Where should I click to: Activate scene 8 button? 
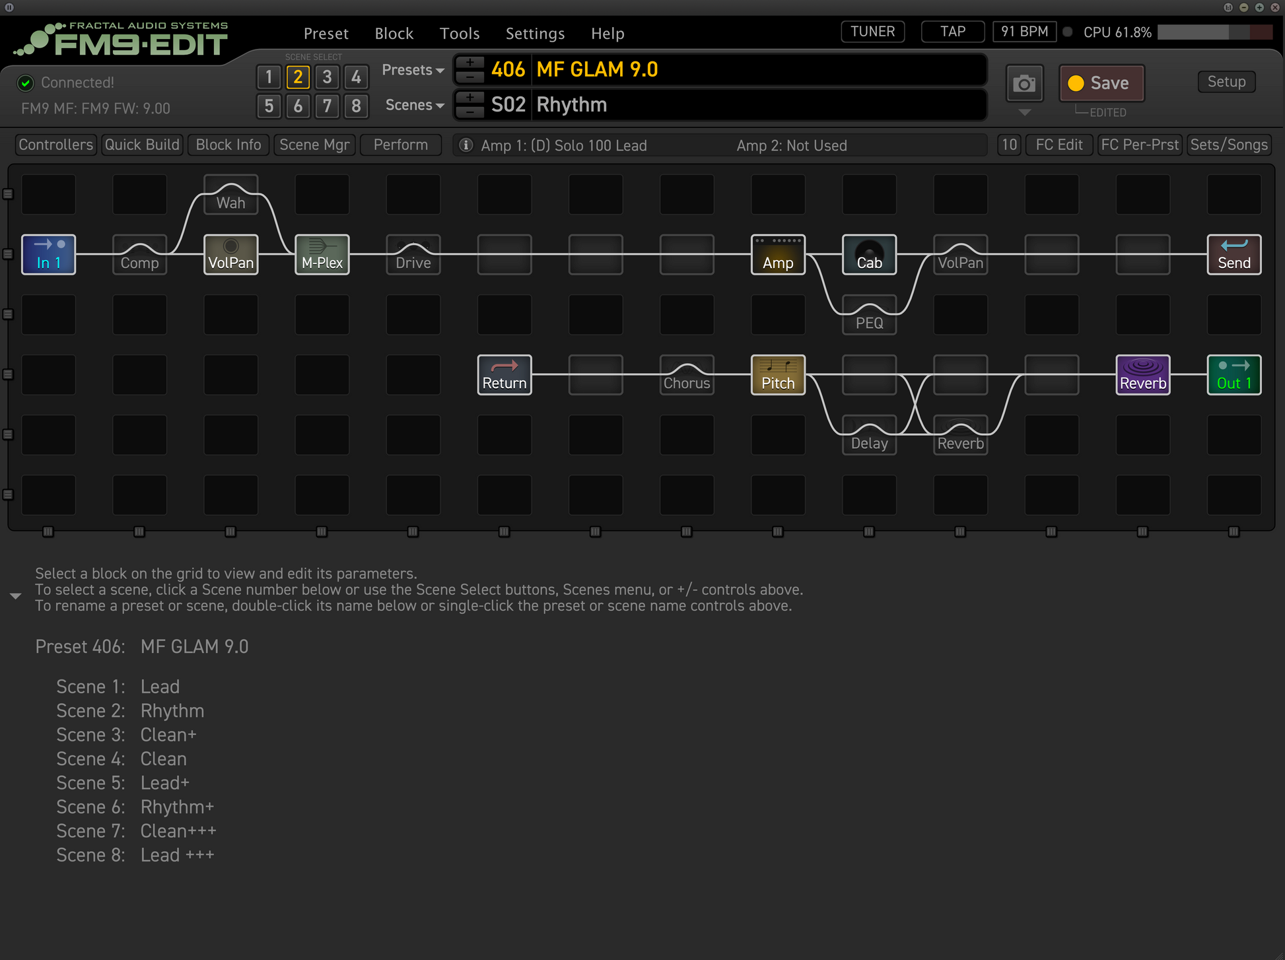click(356, 106)
